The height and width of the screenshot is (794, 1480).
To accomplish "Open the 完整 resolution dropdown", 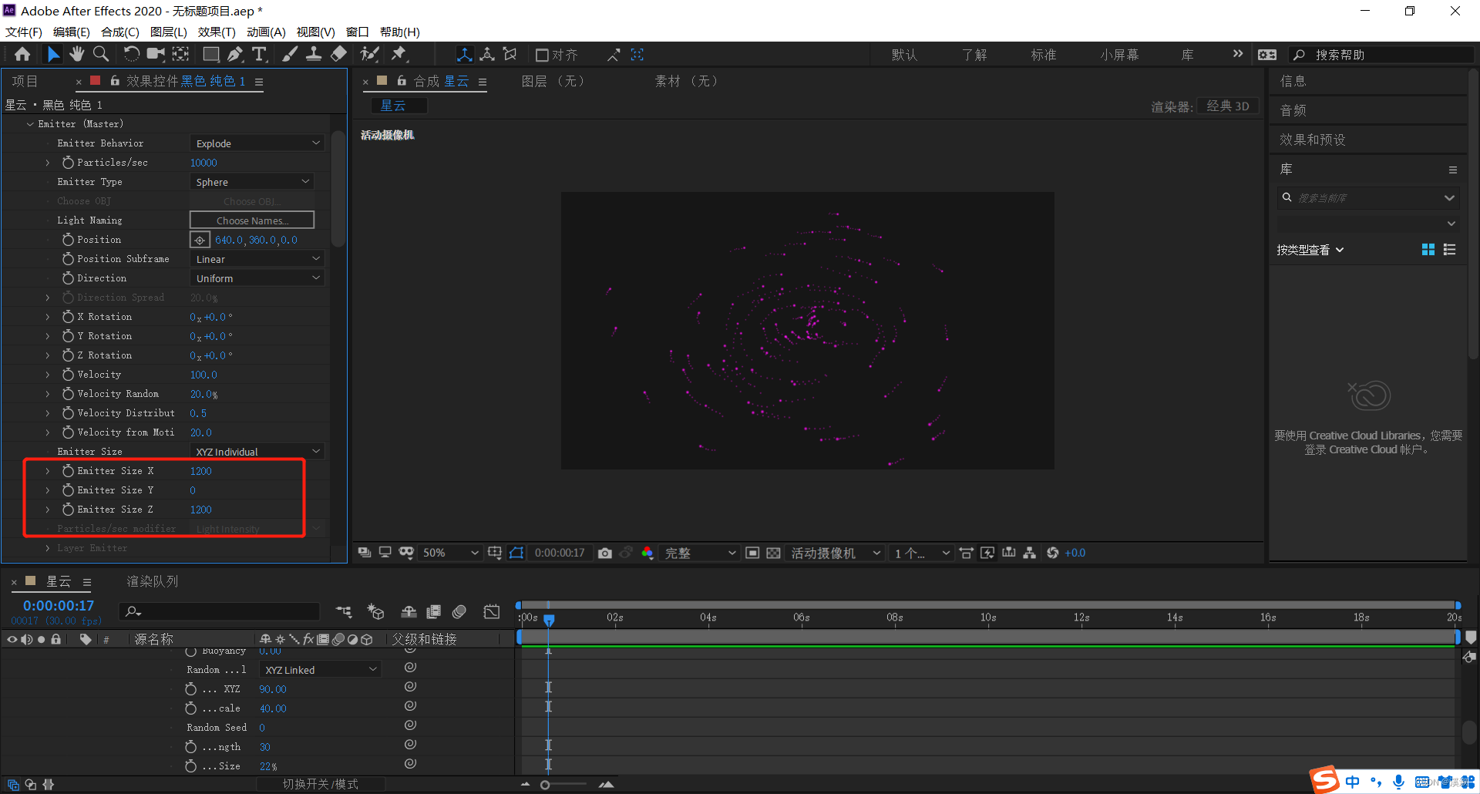I will click(699, 553).
